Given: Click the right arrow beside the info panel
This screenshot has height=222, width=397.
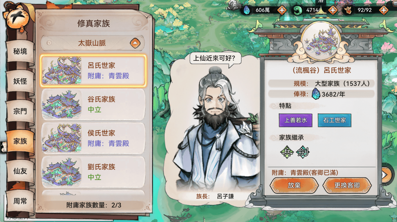Looking at the screenshot, I should 386,175.
